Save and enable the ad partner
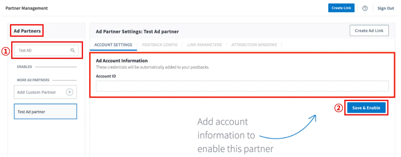401x157 pixels. pyautogui.click(x=366, y=108)
